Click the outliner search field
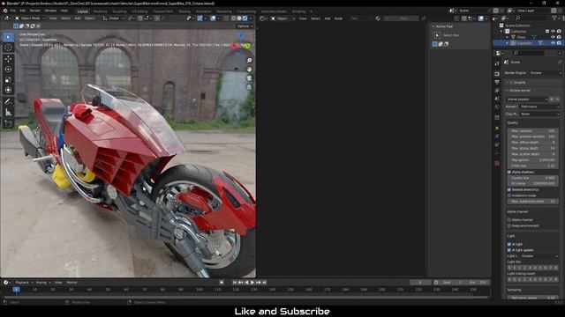565x317 pixels. [531, 18]
